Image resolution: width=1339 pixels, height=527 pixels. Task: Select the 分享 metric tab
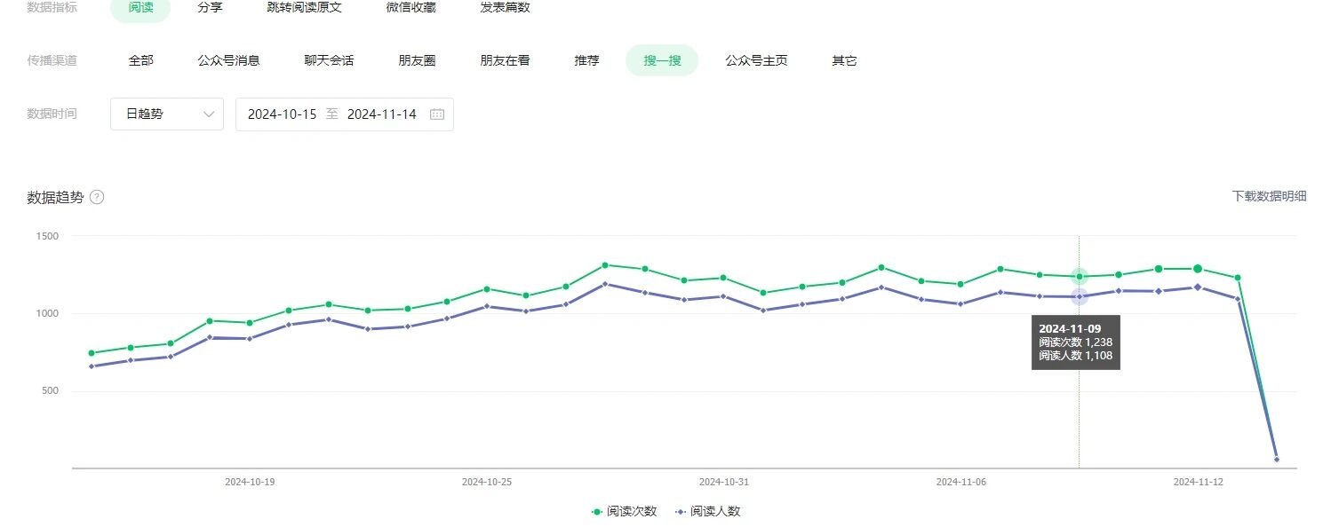pos(210,7)
